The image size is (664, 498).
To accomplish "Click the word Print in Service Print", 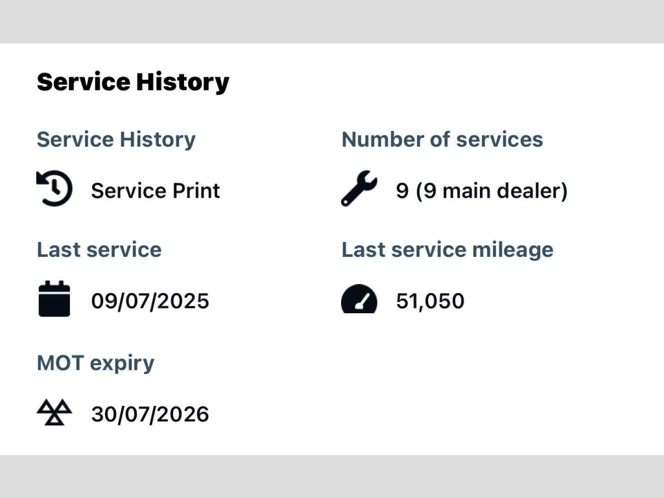I will [196, 191].
